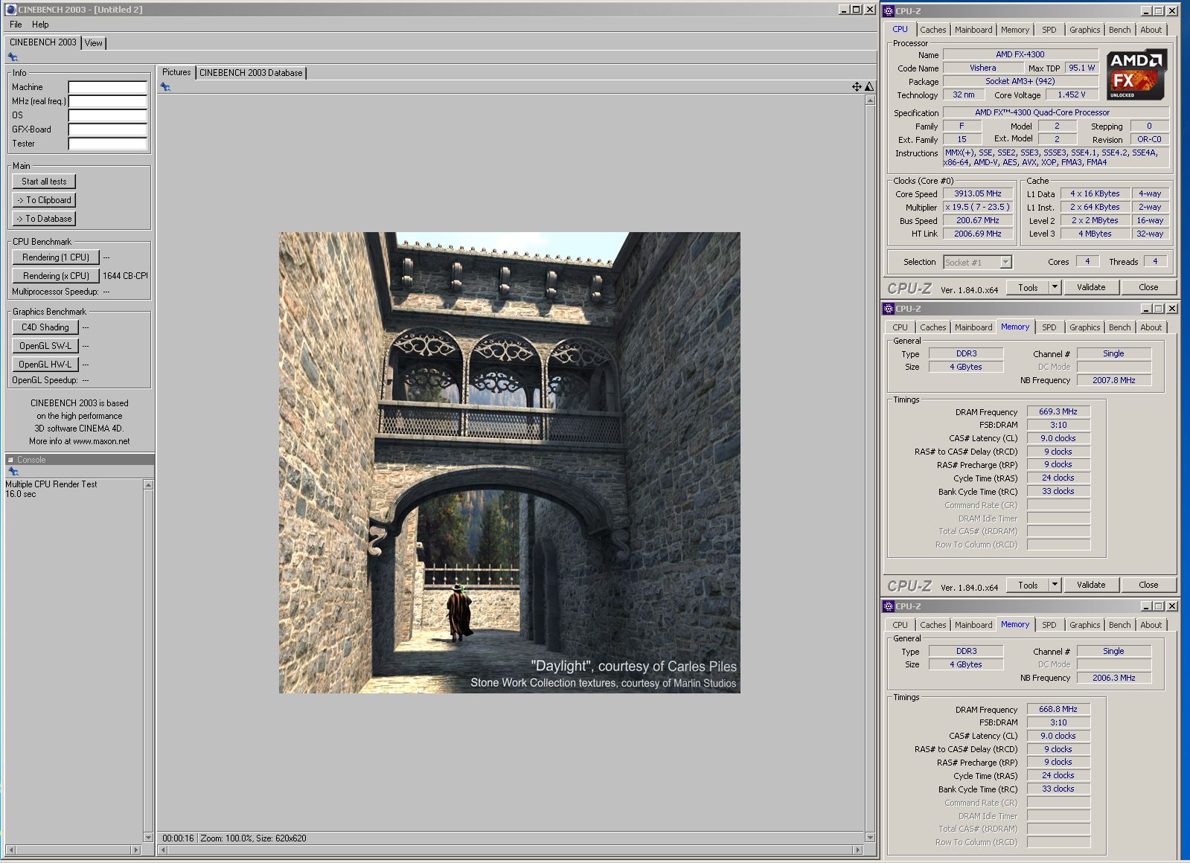Screen dimensions: 1190x863
Task: Click the 3913.05 MHz Core Speed value
Action: (978, 193)
